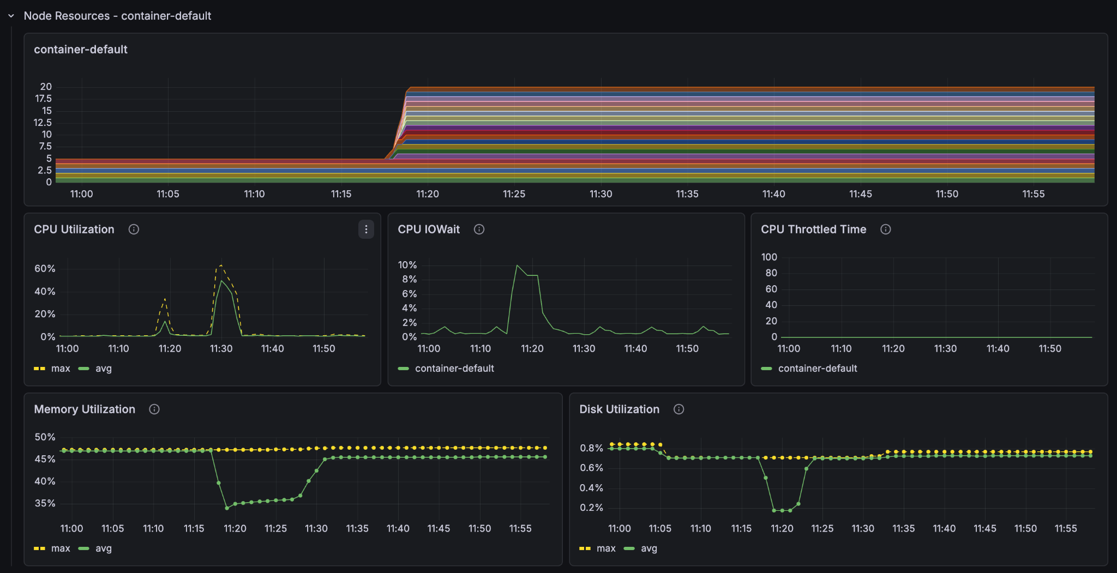Viewport: 1117px width, 573px height.
Task: Open the CPU Utilization info tooltip icon
Action: point(134,230)
